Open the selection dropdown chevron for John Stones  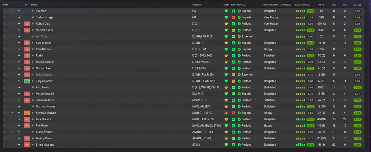(19, 49)
